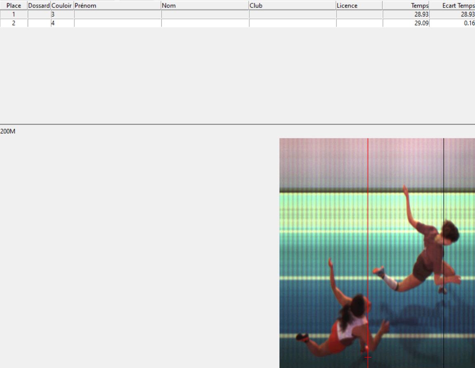Viewport: 475px width, 368px height.
Task: Click the 200M race label
Action: pos(8,131)
